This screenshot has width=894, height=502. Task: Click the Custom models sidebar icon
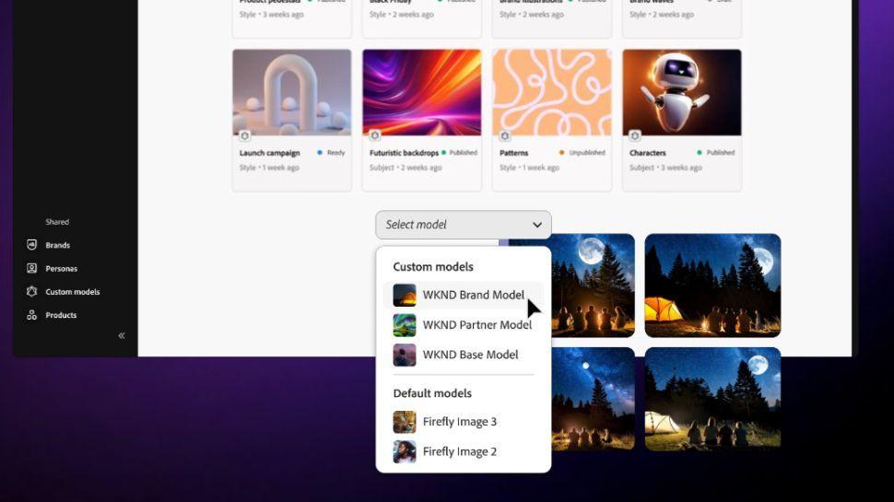pyautogui.click(x=31, y=292)
